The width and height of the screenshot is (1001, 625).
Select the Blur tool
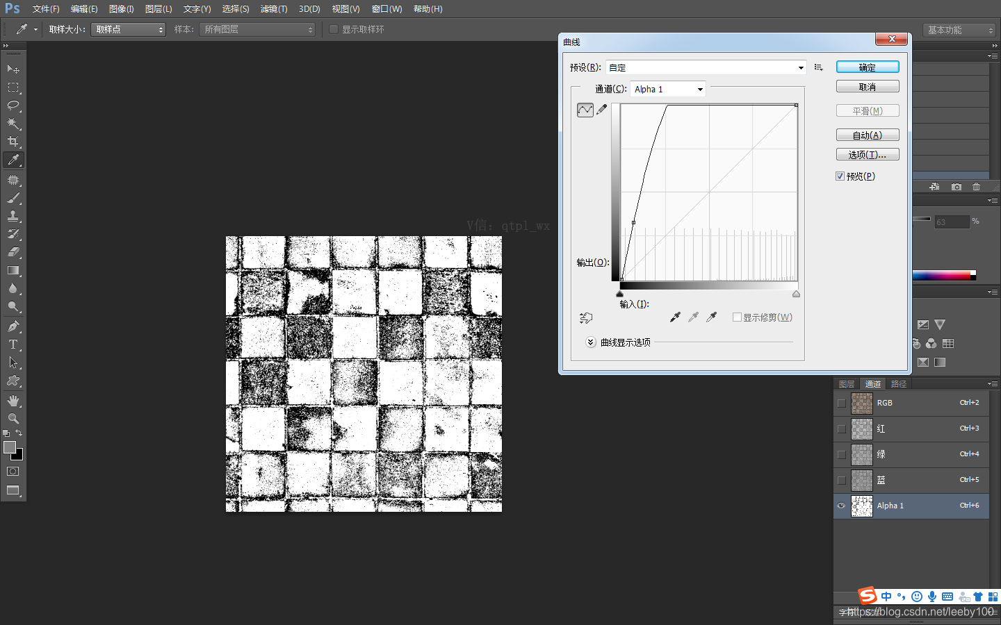(x=13, y=288)
